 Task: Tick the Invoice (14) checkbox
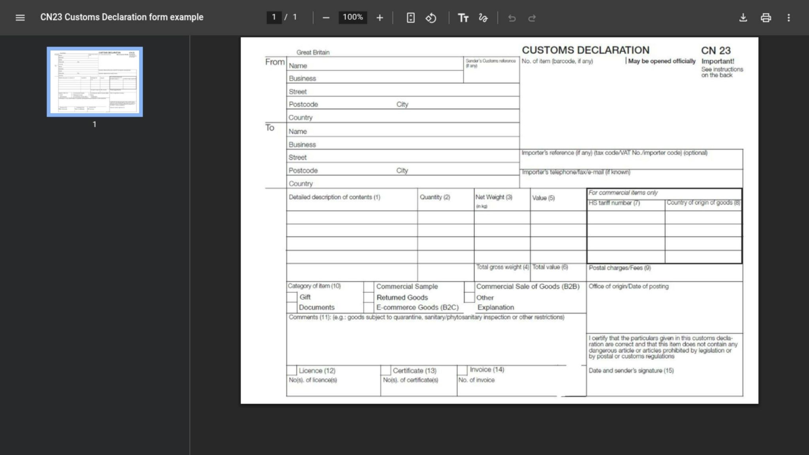coord(462,370)
